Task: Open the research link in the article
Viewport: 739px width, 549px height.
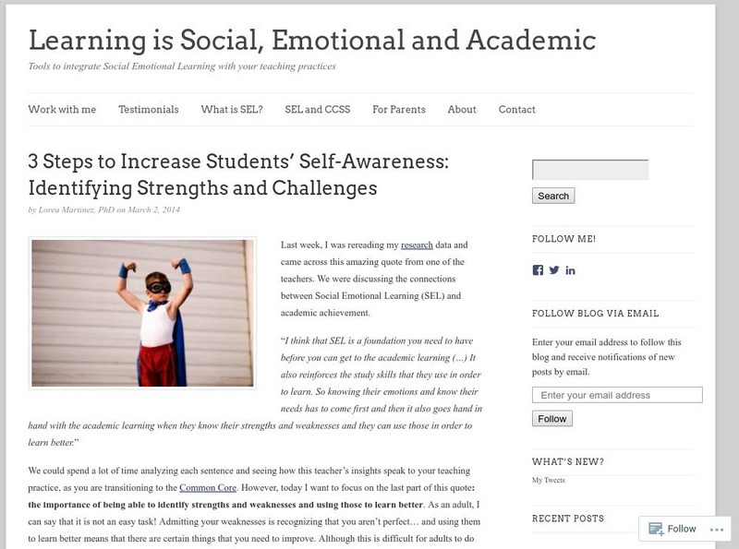Action: click(x=417, y=245)
